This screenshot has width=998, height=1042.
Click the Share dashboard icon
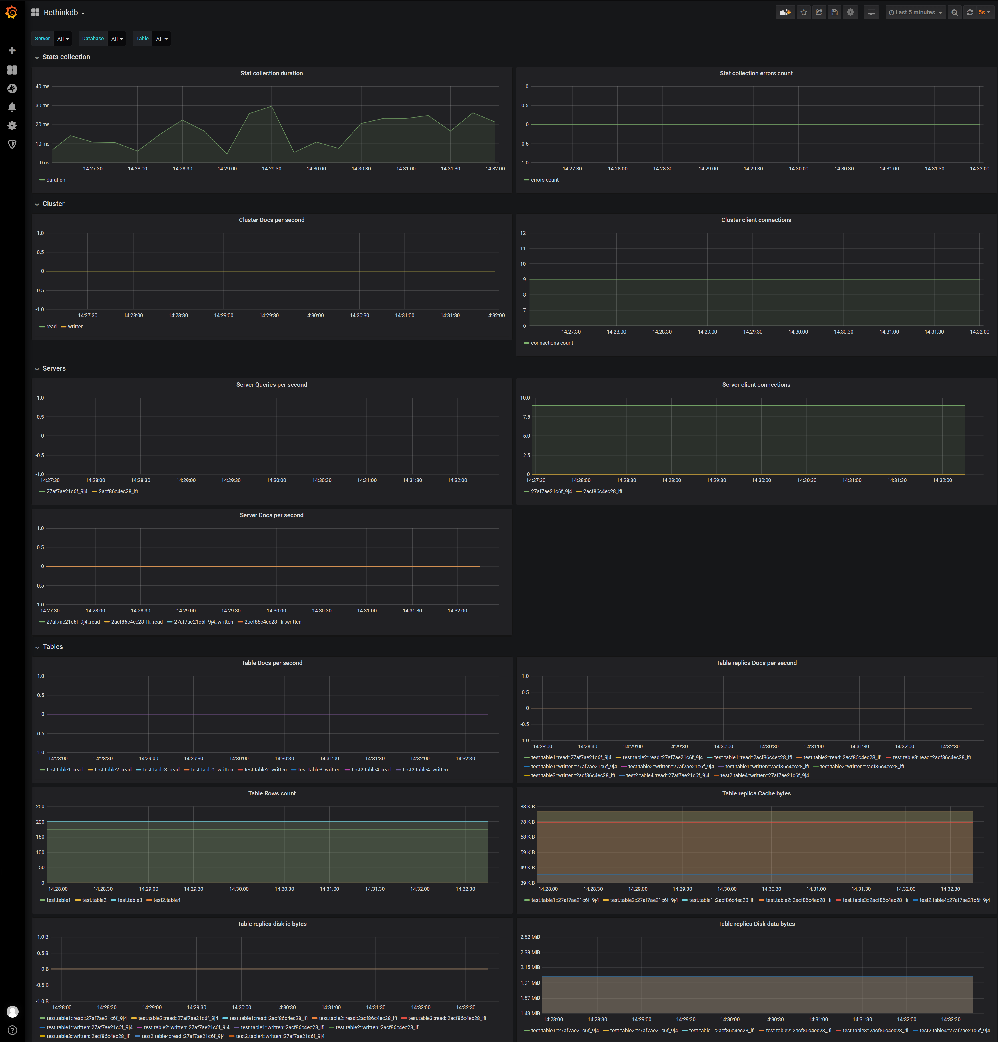819,12
